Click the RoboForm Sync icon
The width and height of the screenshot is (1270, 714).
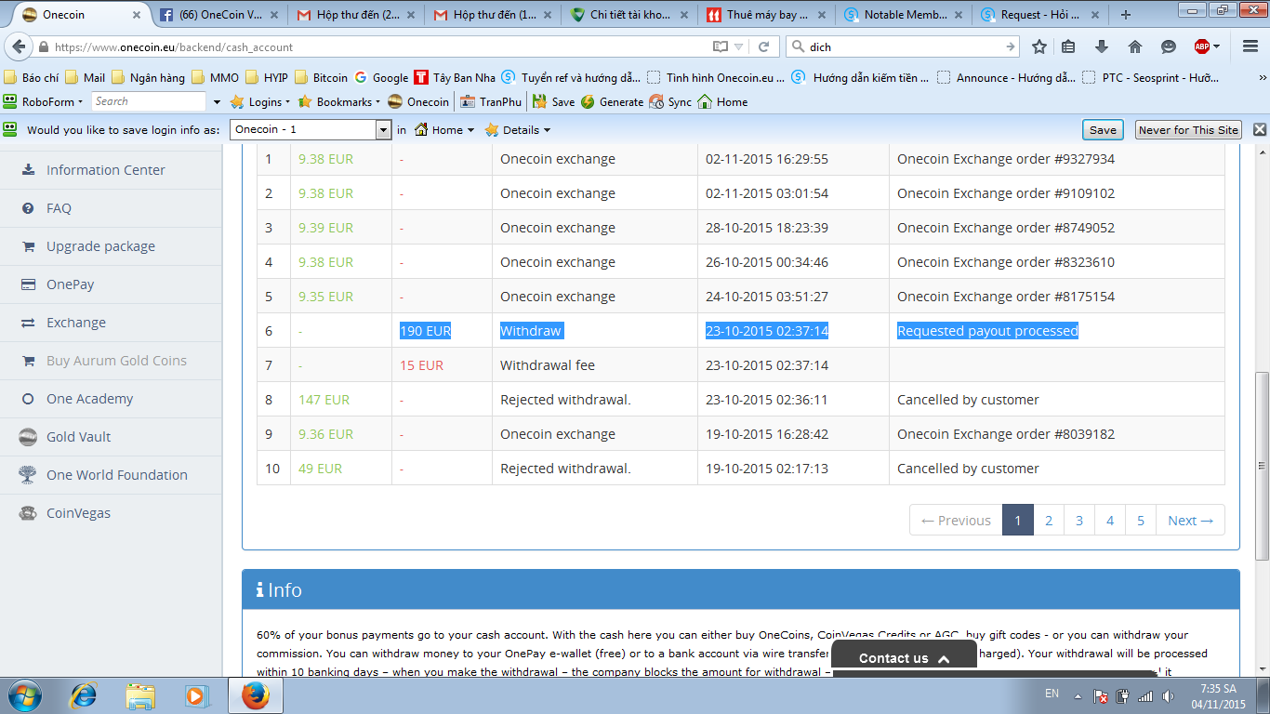click(670, 101)
